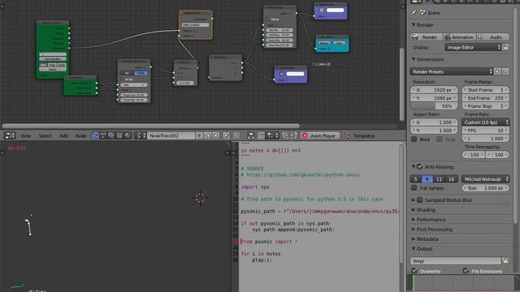The height and width of the screenshot is (292, 520).
Task: Select anti-aliasing sample count 5
Action: [x=415, y=179]
